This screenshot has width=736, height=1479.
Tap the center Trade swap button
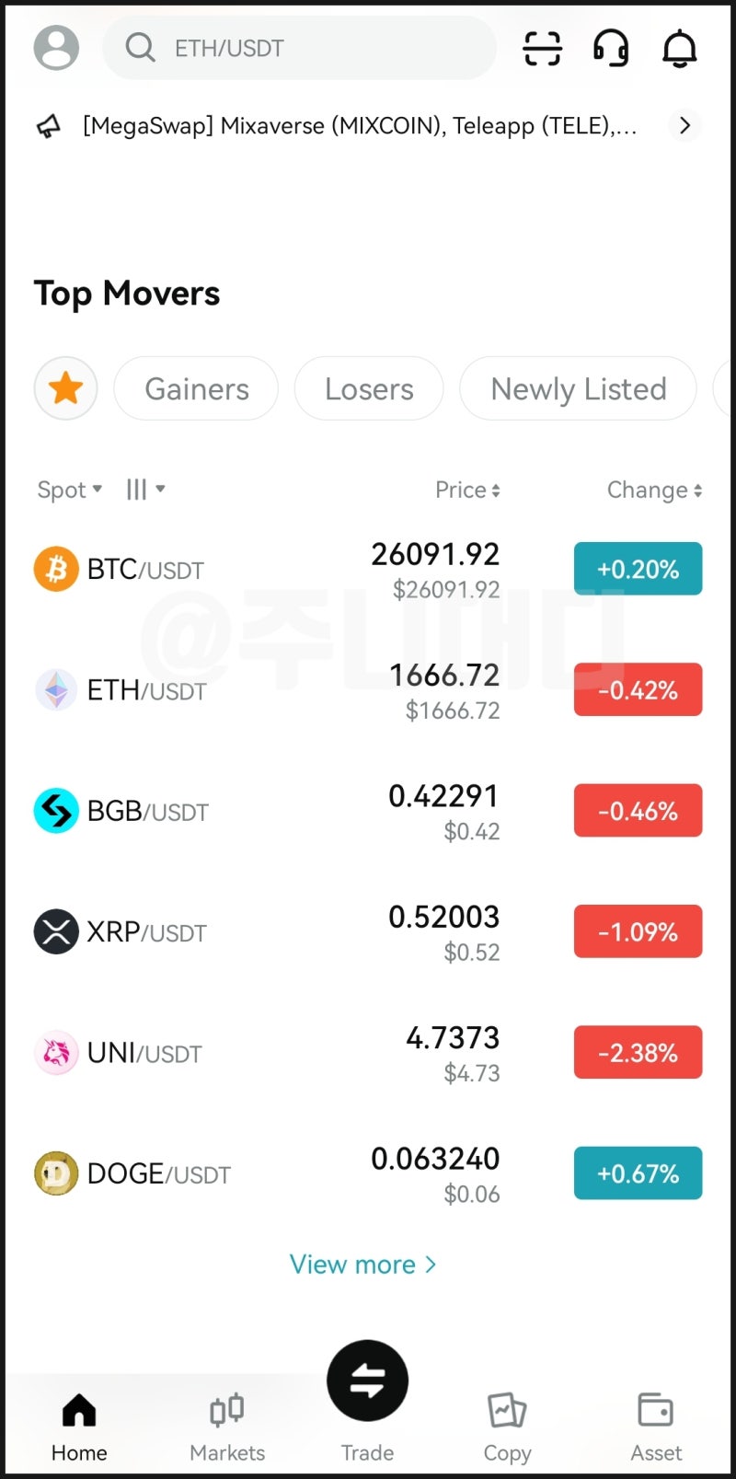pyautogui.click(x=367, y=1381)
